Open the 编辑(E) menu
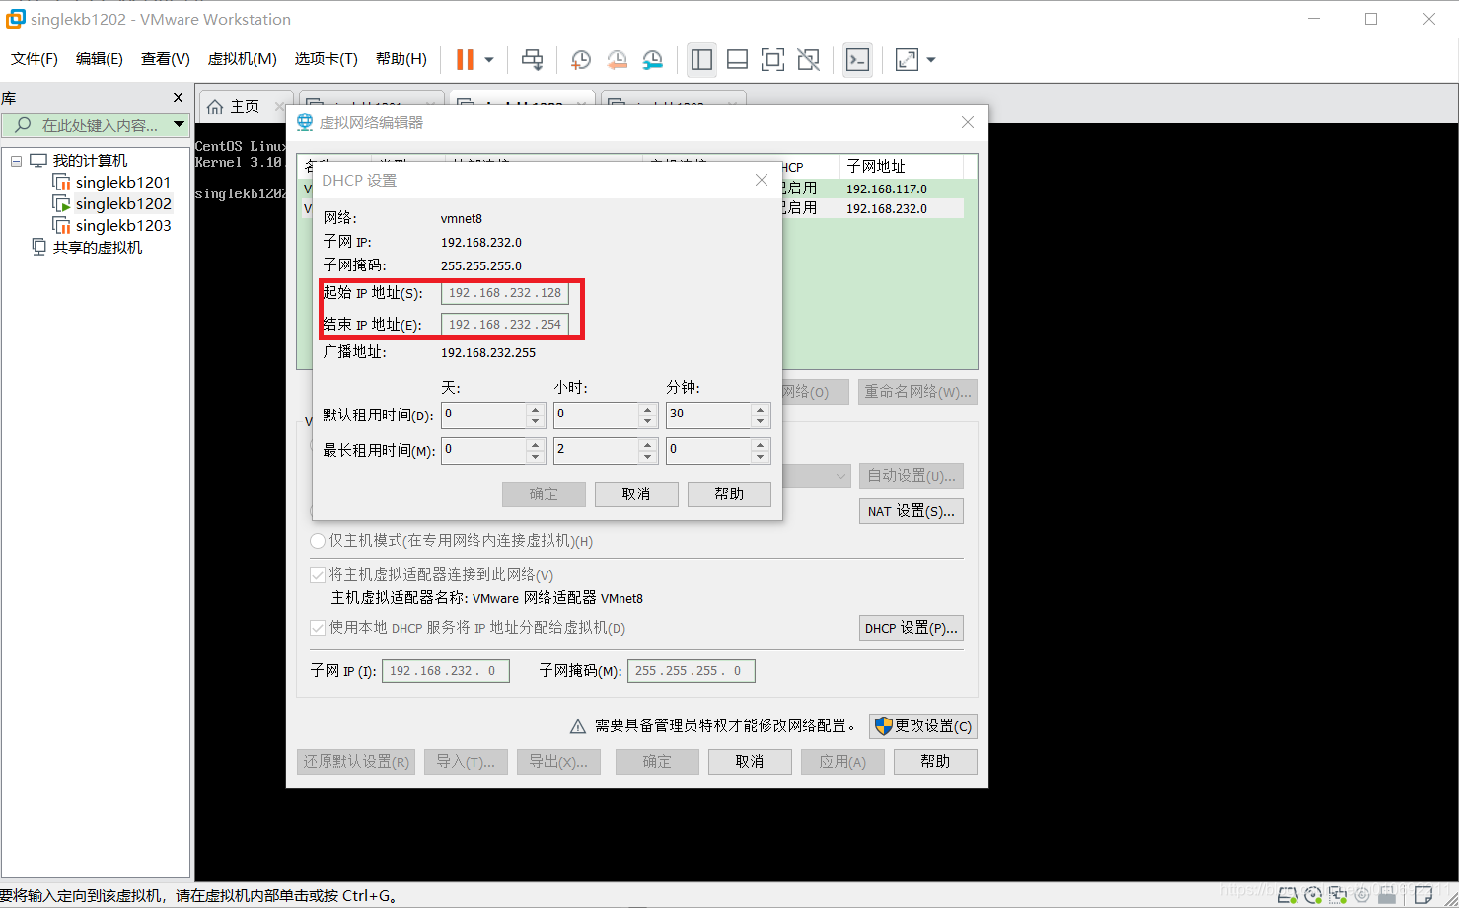Image resolution: width=1459 pixels, height=908 pixels. click(x=100, y=59)
